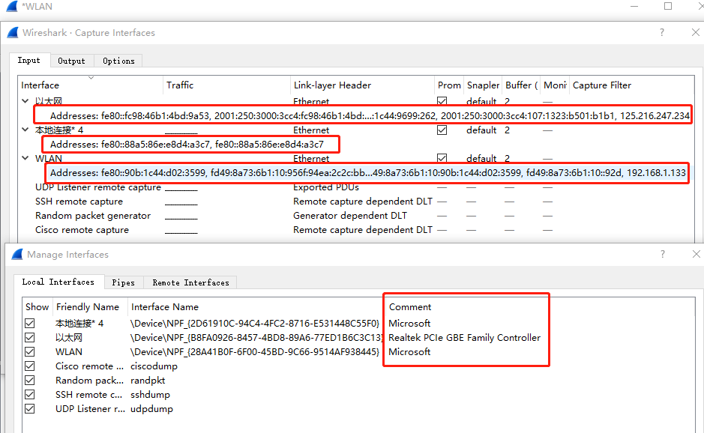Click the Buffer column header
This screenshot has height=433, width=704.
pyautogui.click(x=521, y=85)
